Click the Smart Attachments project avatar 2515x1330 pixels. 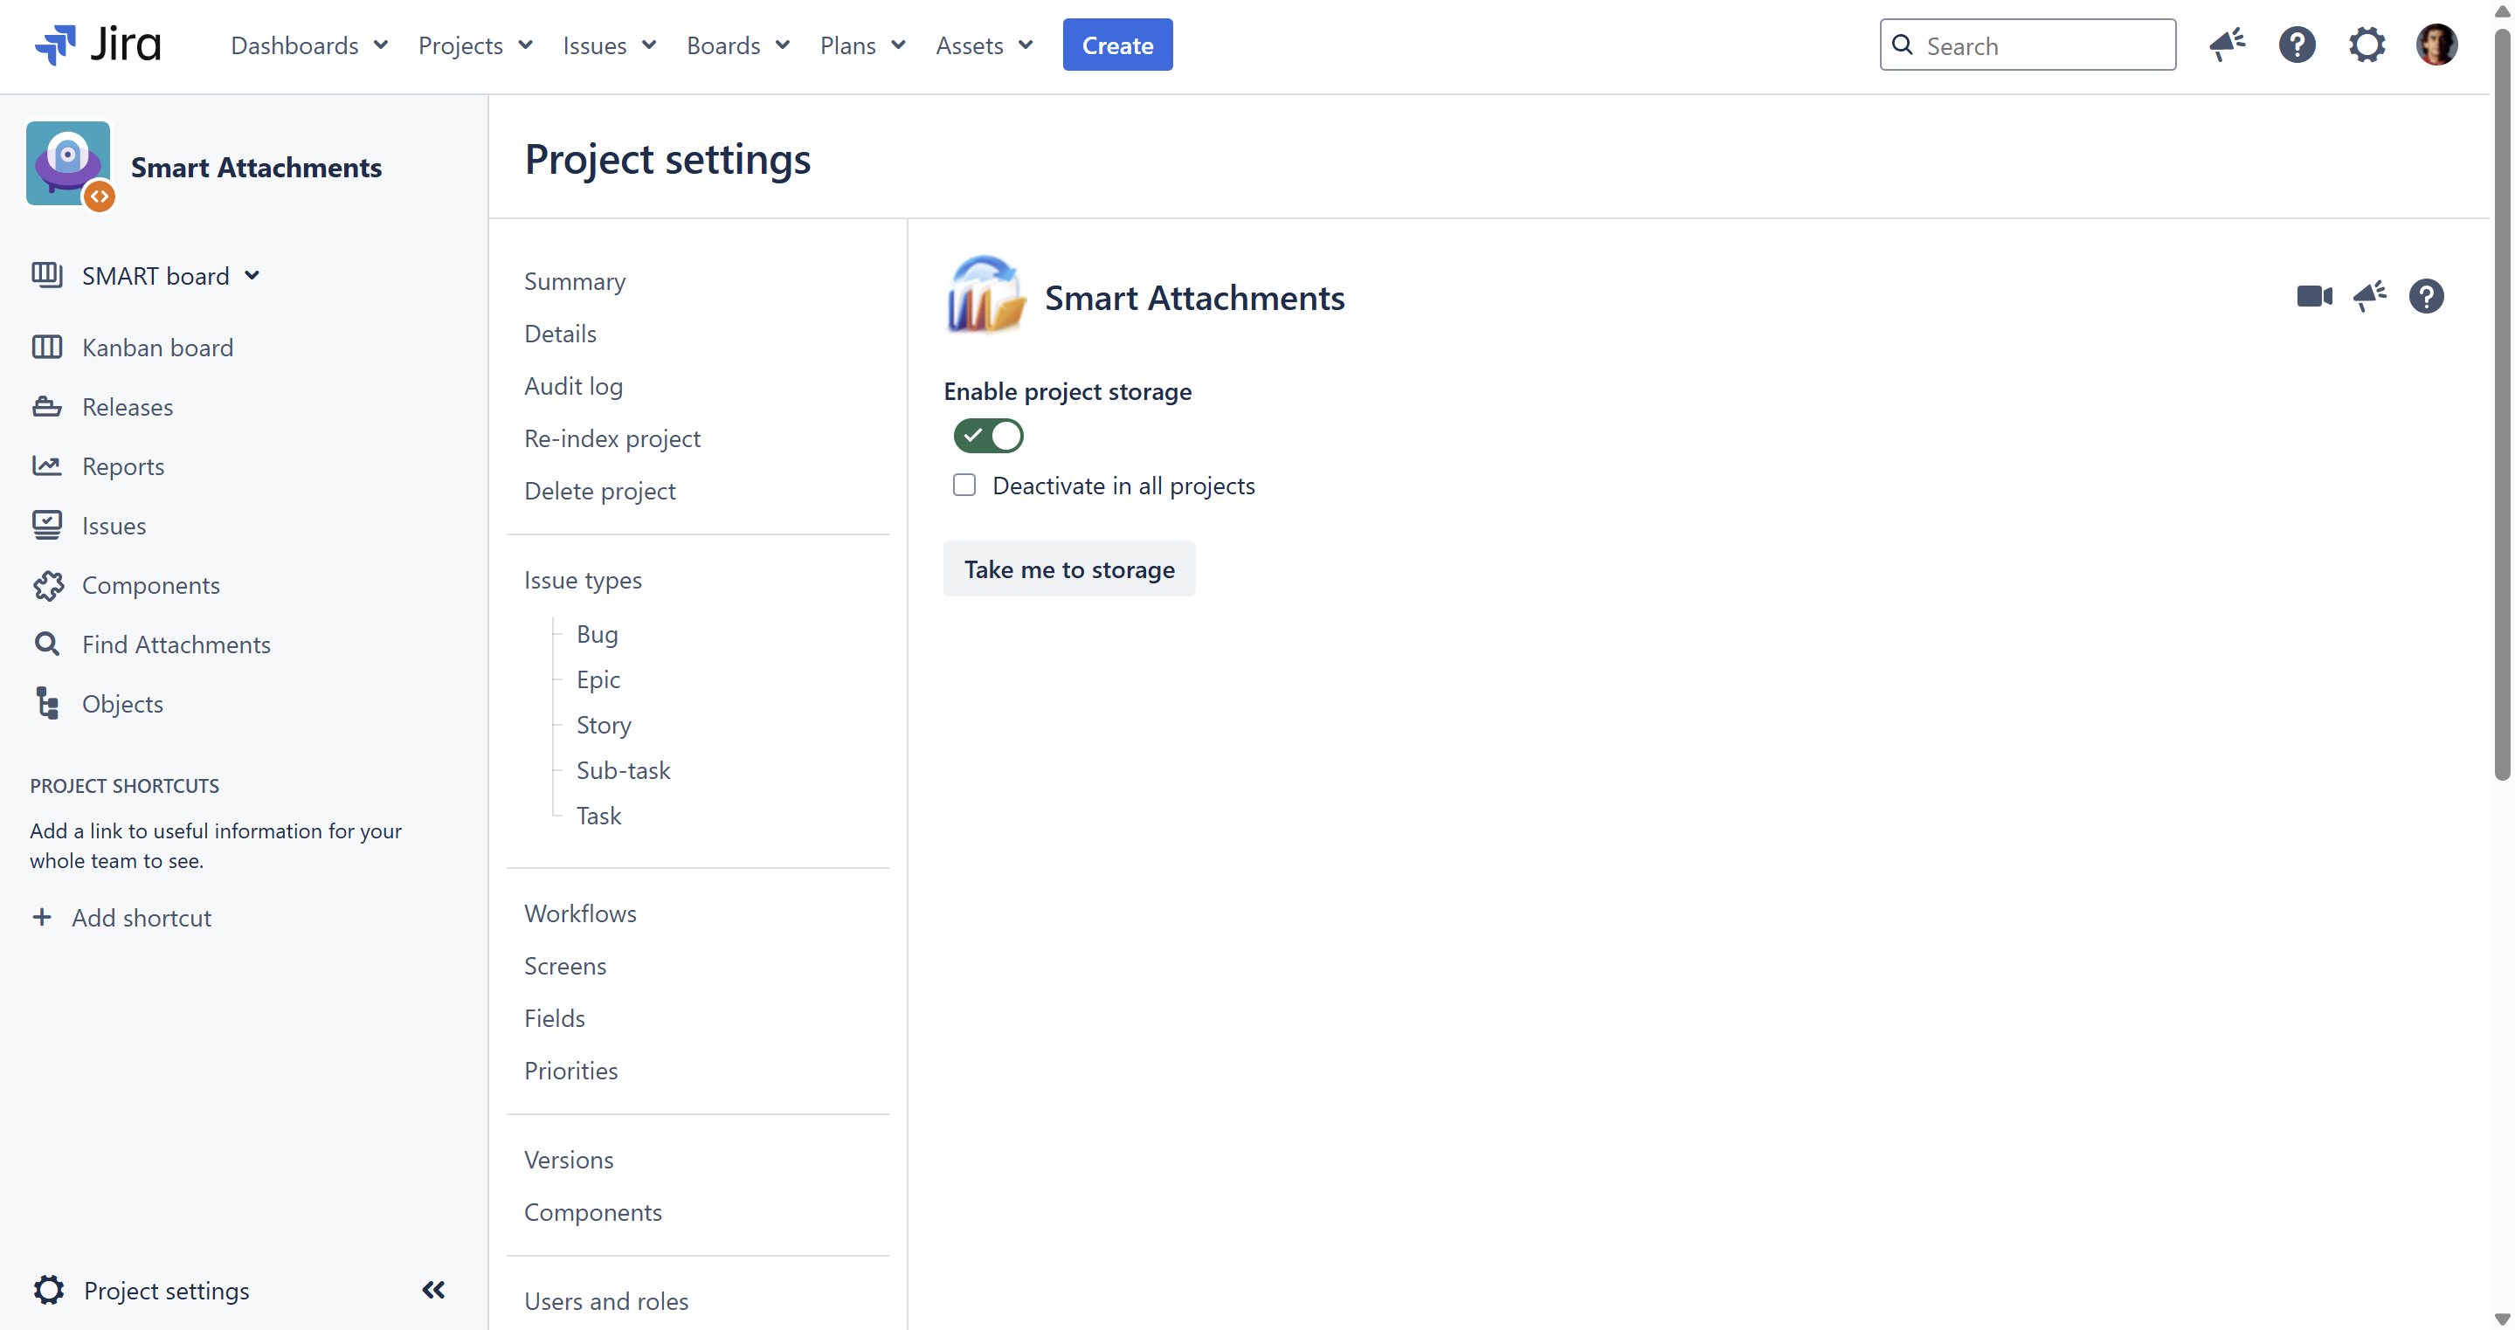[x=68, y=164]
